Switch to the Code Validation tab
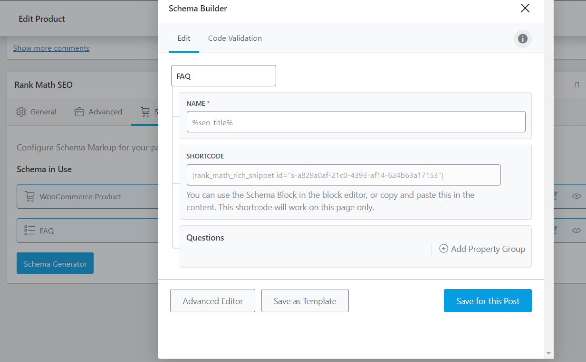 pyautogui.click(x=235, y=38)
